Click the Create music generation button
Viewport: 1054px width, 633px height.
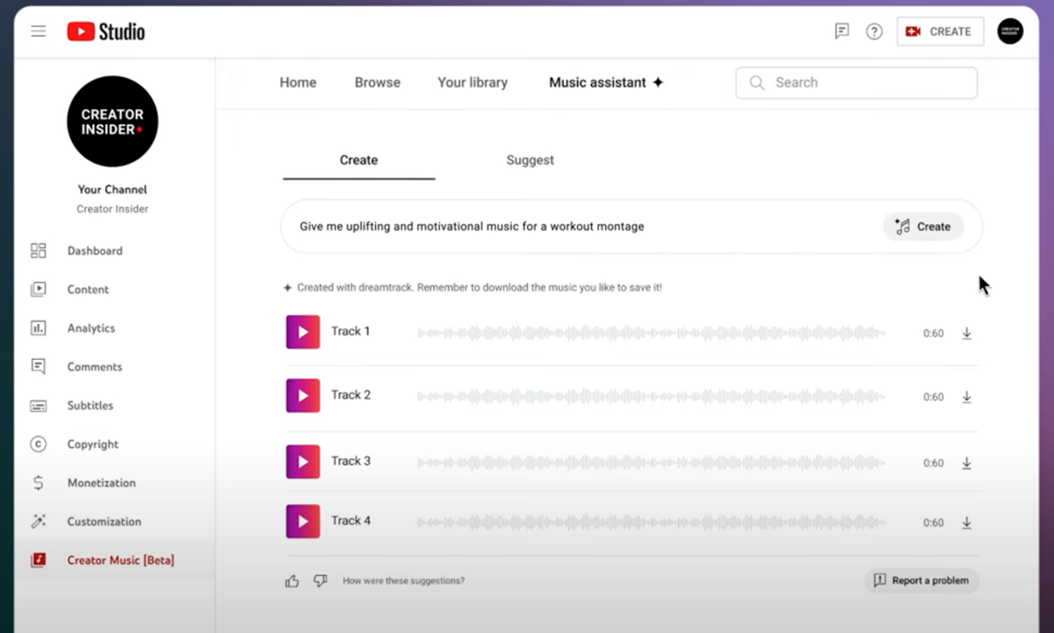[x=923, y=227]
